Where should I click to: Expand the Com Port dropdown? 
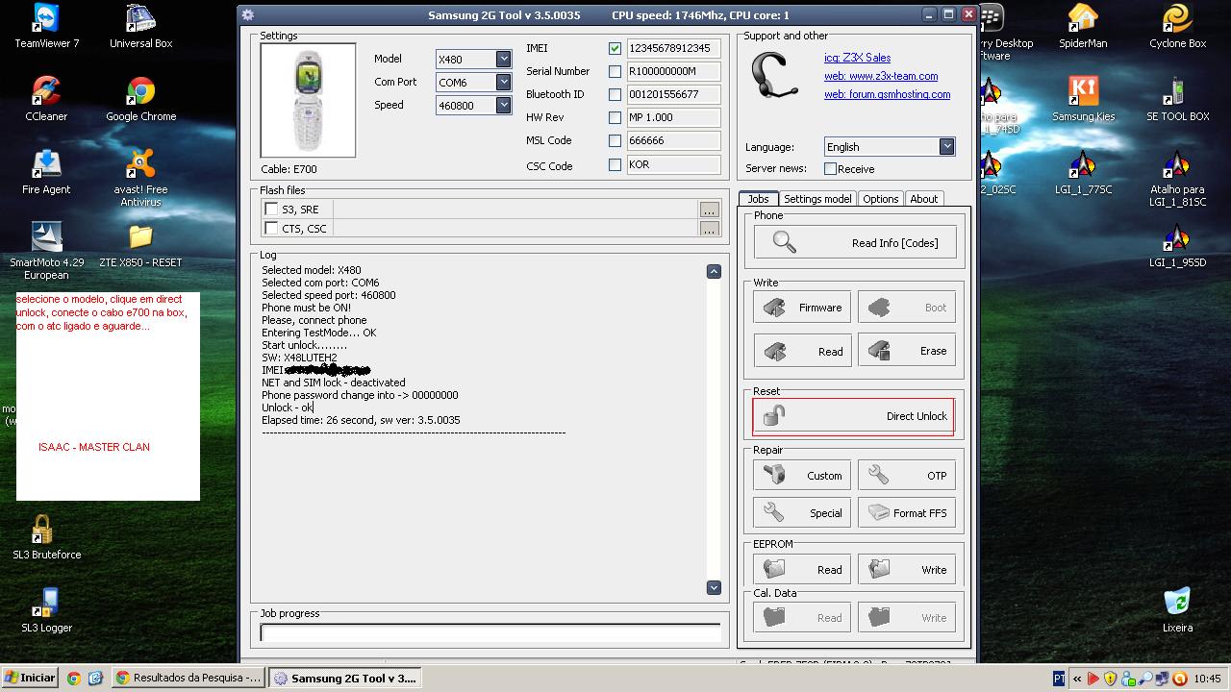(503, 82)
